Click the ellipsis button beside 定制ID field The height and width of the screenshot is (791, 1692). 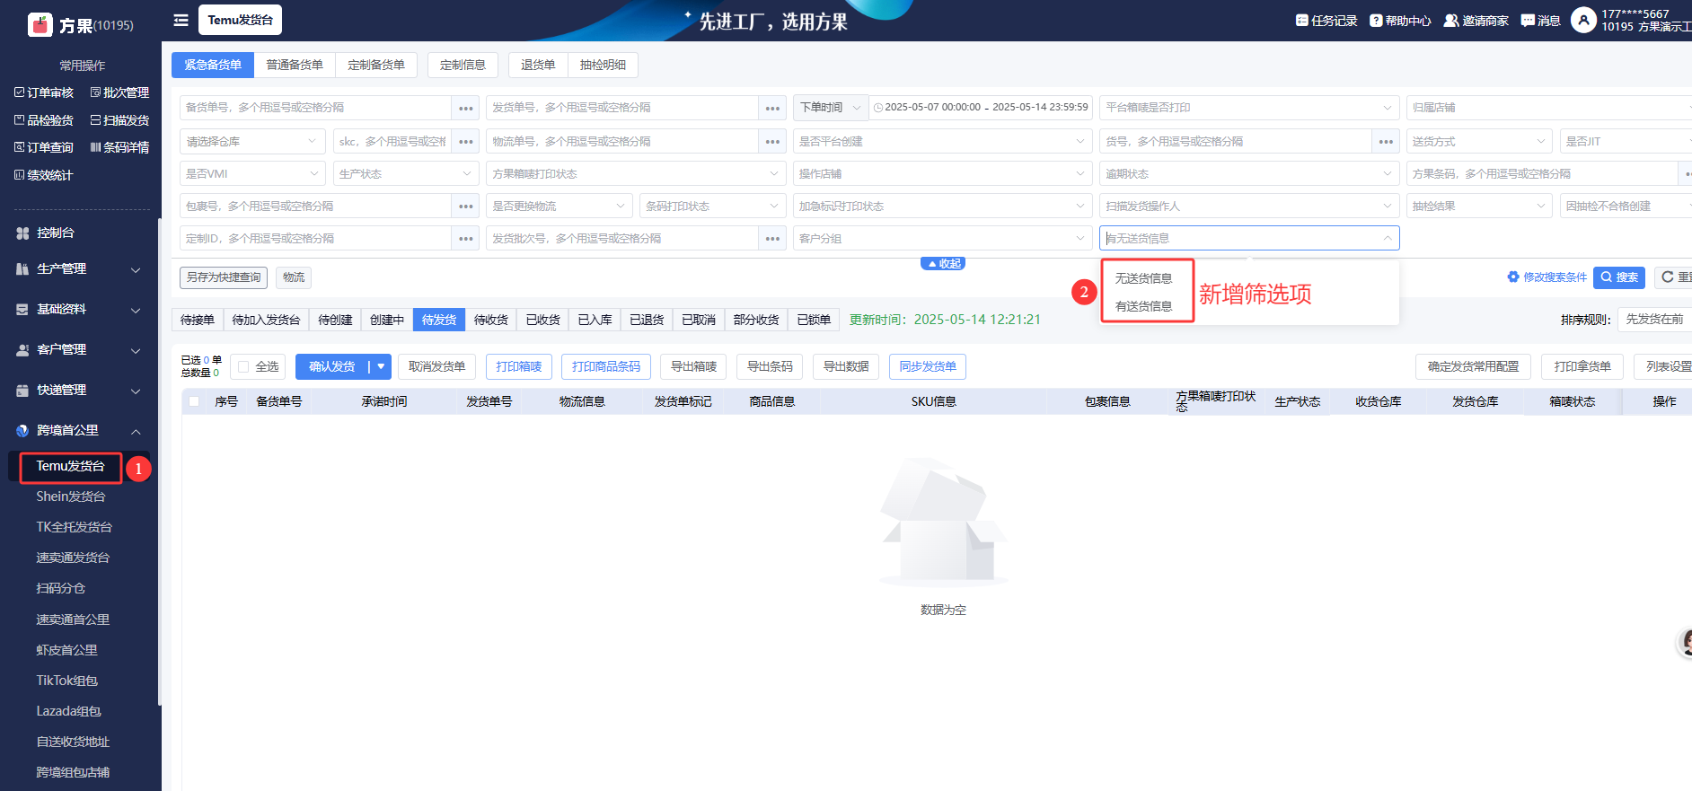click(x=465, y=239)
